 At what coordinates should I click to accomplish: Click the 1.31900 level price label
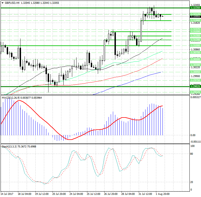tap(195, 20)
